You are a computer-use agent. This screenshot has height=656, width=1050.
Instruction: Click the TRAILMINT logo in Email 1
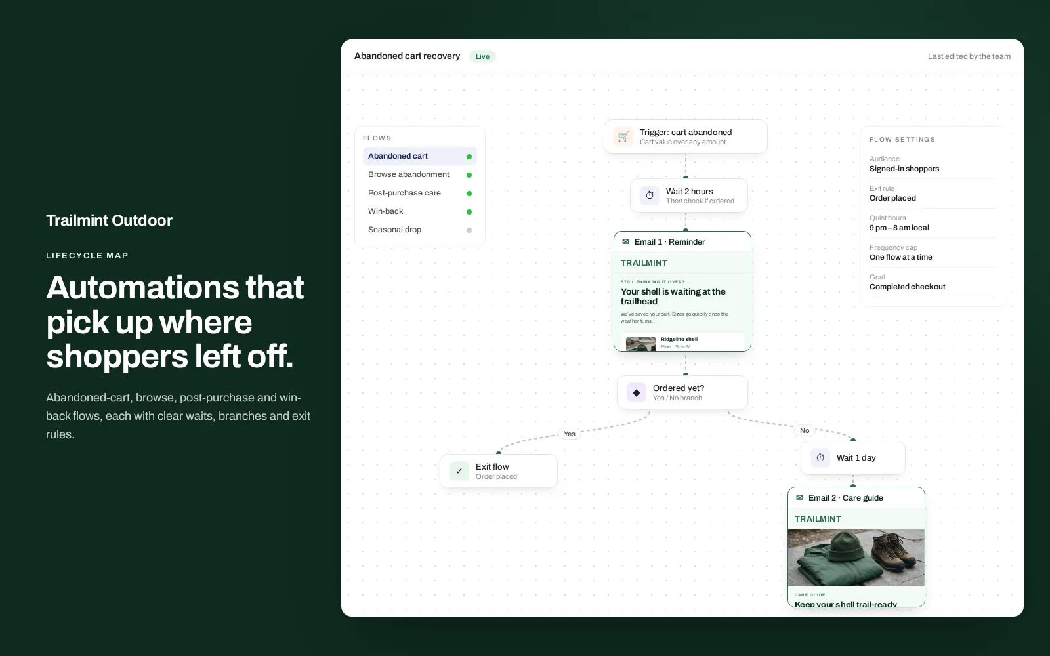coord(644,263)
